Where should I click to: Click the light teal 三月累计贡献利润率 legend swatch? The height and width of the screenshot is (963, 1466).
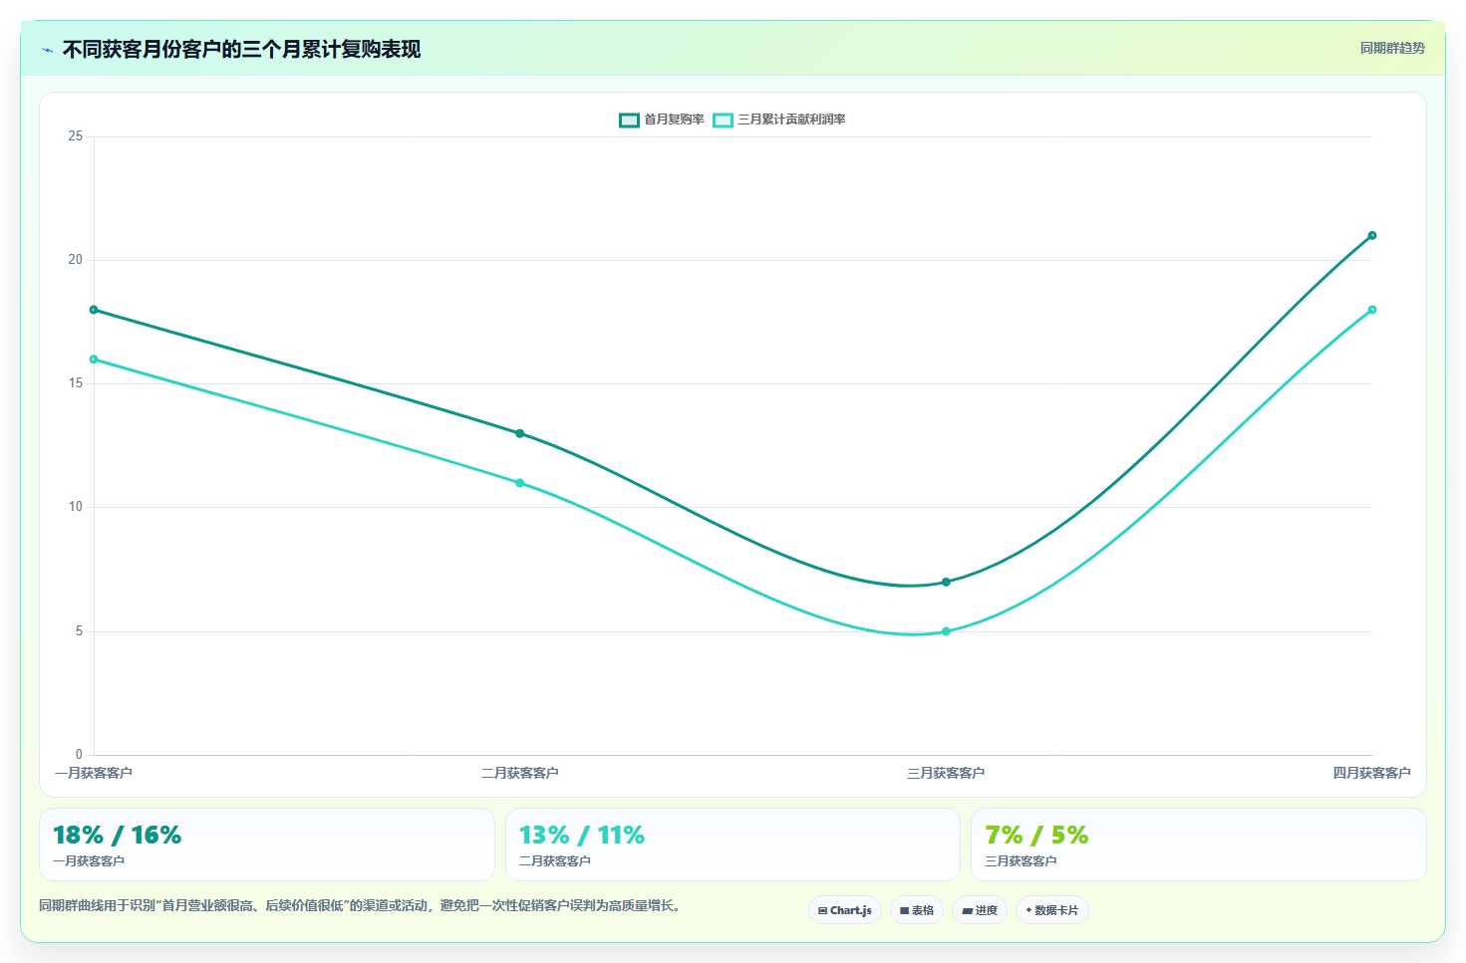(x=723, y=120)
